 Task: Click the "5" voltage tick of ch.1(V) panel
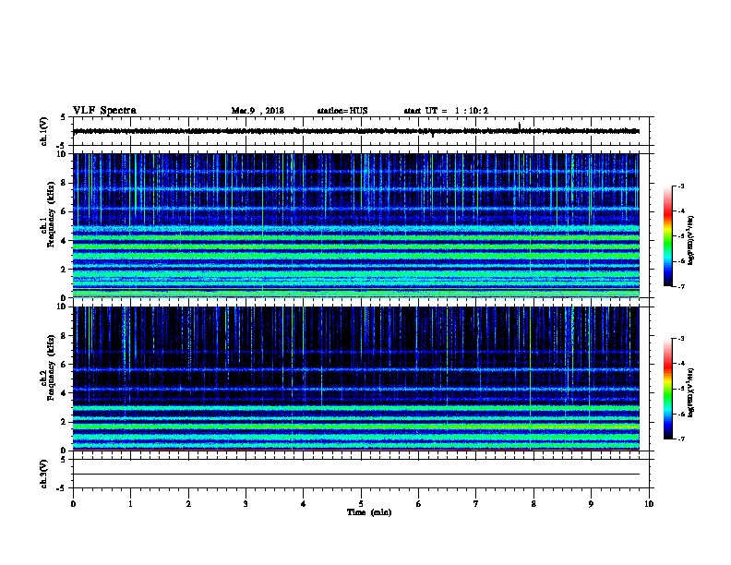[64, 117]
